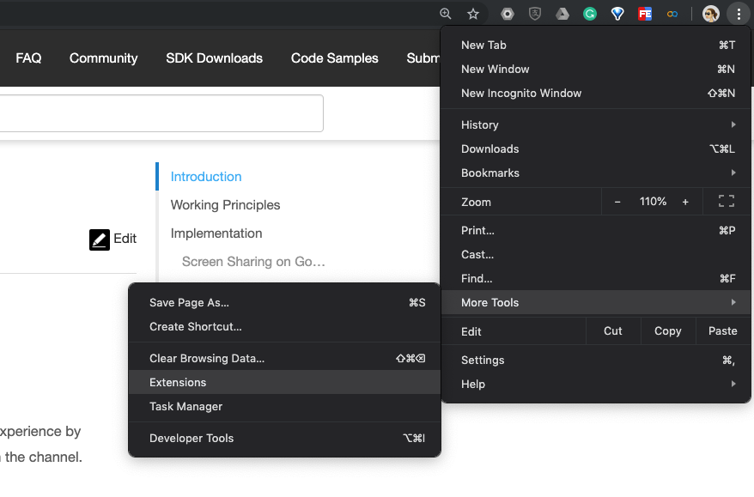Click the zoom magnifier icon in address bar
The width and height of the screenshot is (754, 497).
445,14
